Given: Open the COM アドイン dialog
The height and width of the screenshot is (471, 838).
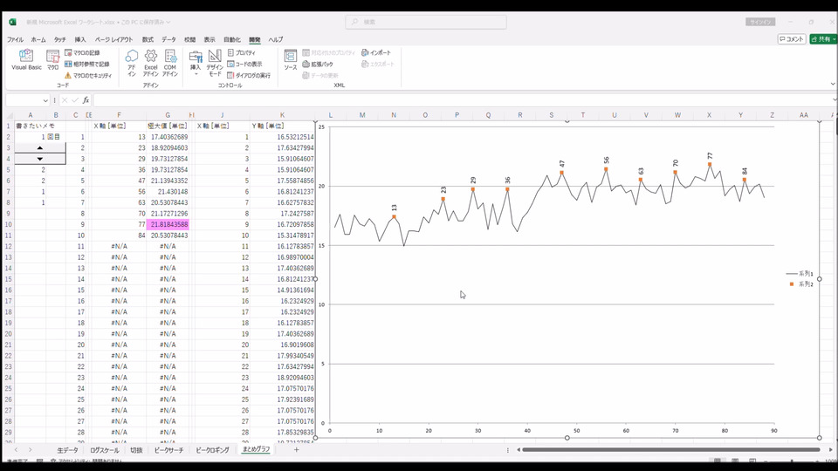Looking at the screenshot, I should pos(170,63).
